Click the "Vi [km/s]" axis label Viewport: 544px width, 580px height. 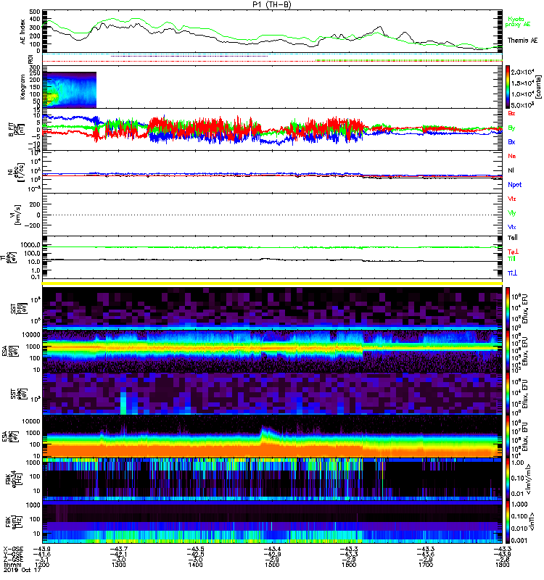pos(15,215)
